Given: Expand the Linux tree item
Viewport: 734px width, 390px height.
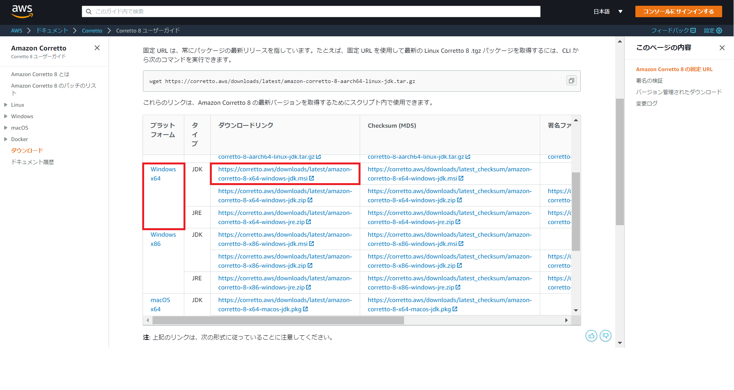Looking at the screenshot, I should click(6, 105).
